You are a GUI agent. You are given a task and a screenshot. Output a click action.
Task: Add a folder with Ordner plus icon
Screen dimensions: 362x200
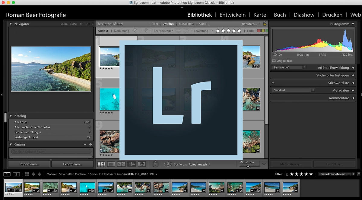[91, 145]
